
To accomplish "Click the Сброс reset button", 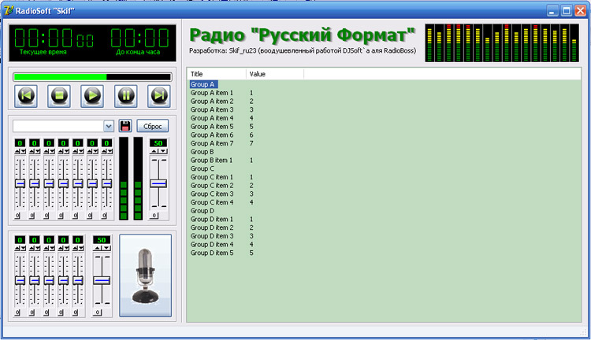I will [x=152, y=126].
